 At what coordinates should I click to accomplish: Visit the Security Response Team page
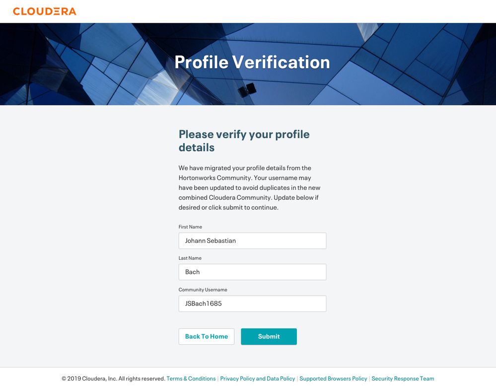[403, 378]
